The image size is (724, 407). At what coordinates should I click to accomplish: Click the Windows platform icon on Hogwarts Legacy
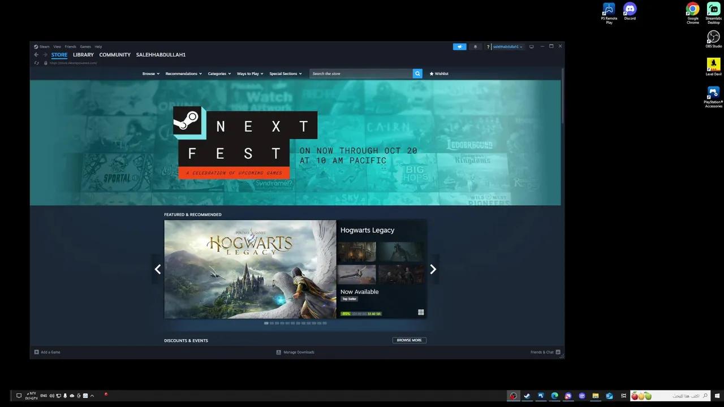tap(421, 312)
